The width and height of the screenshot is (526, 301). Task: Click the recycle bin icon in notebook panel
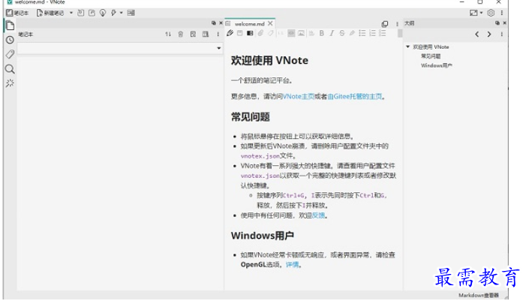coord(181,35)
